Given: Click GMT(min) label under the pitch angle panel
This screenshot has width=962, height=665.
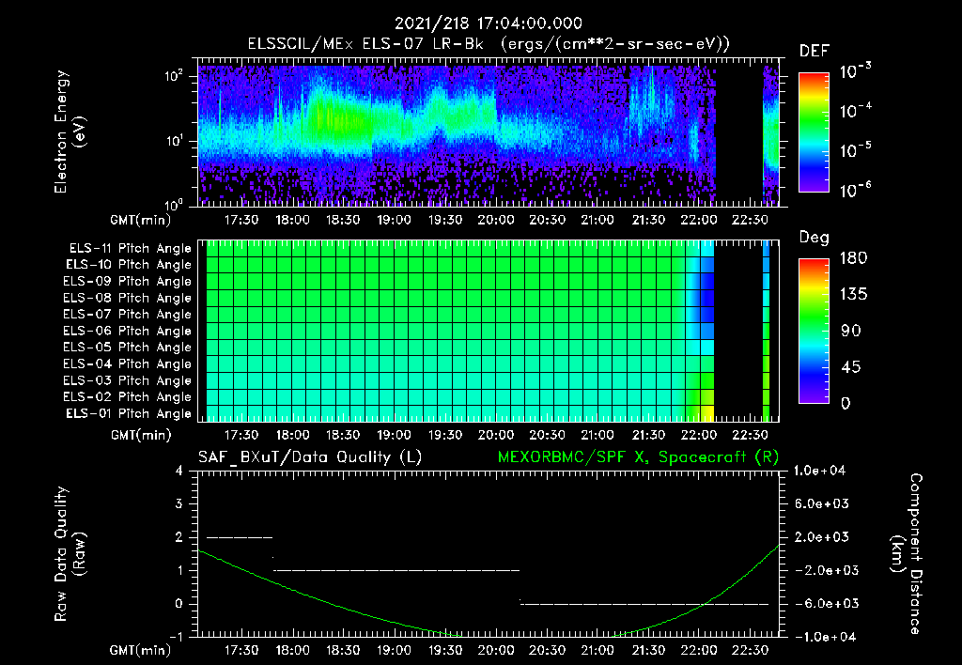Looking at the screenshot, I should [x=141, y=436].
